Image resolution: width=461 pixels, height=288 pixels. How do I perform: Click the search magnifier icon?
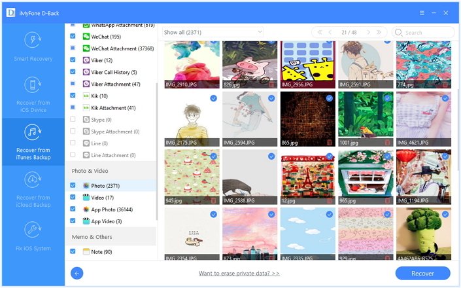(398, 32)
